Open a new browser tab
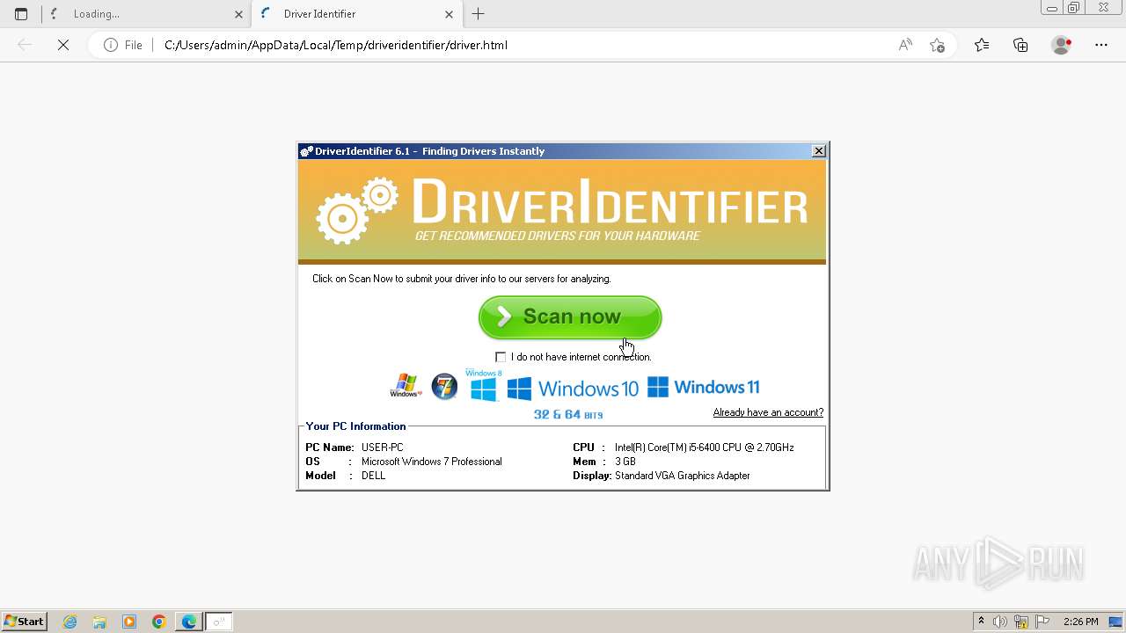The height and width of the screenshot is (633, 1126). click(478, 14)
